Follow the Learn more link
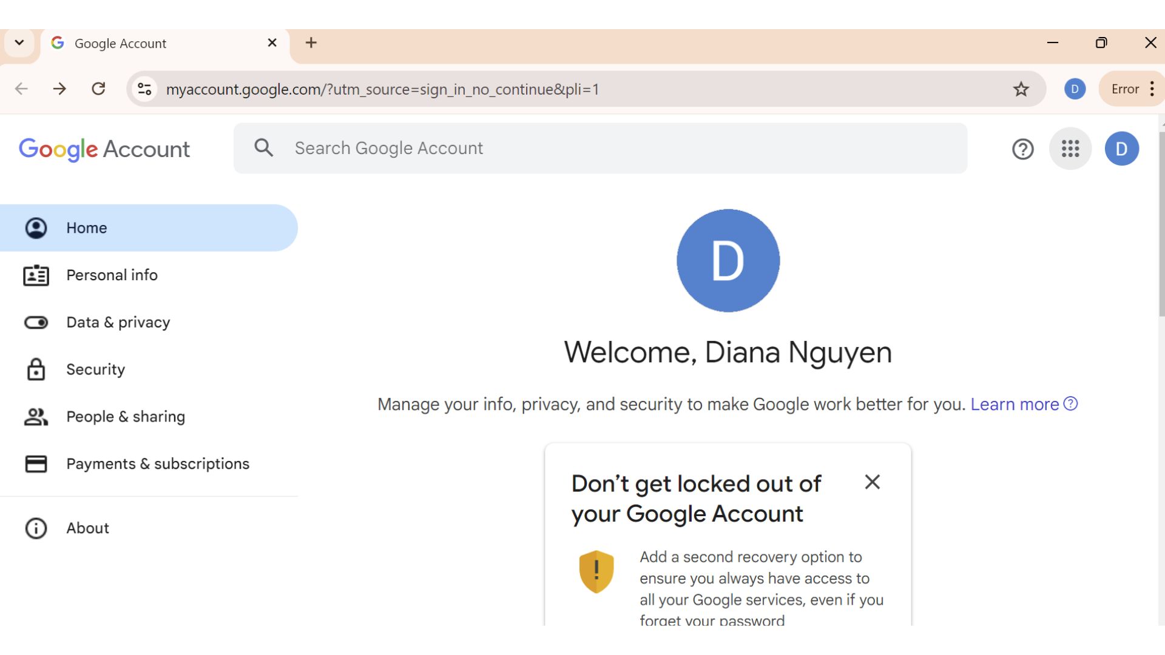1165x655 pixels. point(1015,404)
